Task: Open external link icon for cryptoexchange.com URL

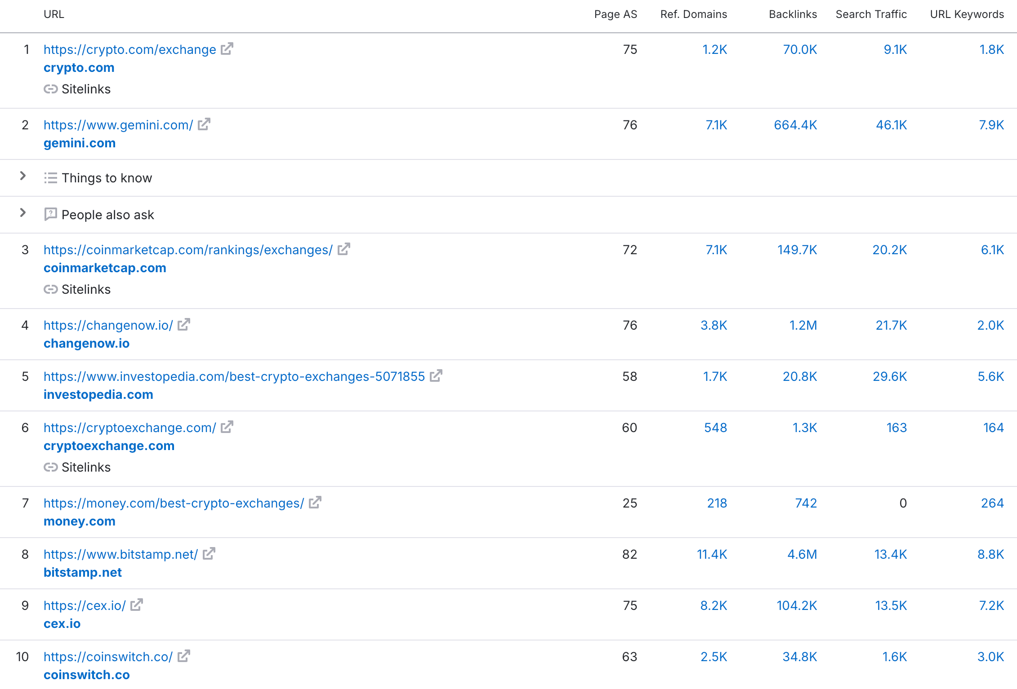Action: pyautogui.click(x=227, y=427)
